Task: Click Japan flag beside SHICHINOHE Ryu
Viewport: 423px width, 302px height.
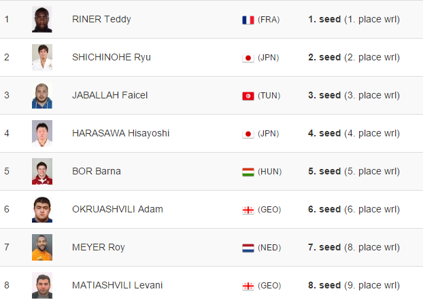Action: click(248, 58)
